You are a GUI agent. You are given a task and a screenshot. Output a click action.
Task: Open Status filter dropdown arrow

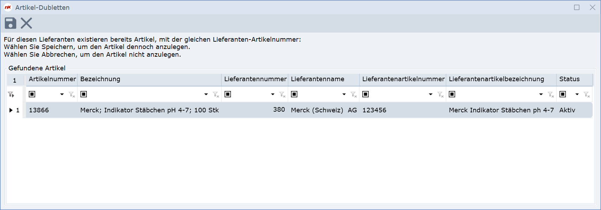click(577, 94)
